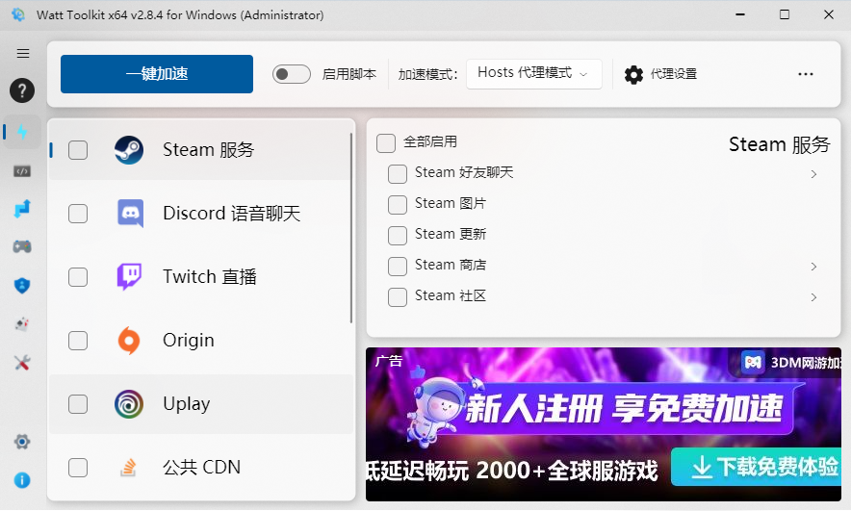Select the Steam 服务 list row
851x511 pixels.
[x=200, y=150]
